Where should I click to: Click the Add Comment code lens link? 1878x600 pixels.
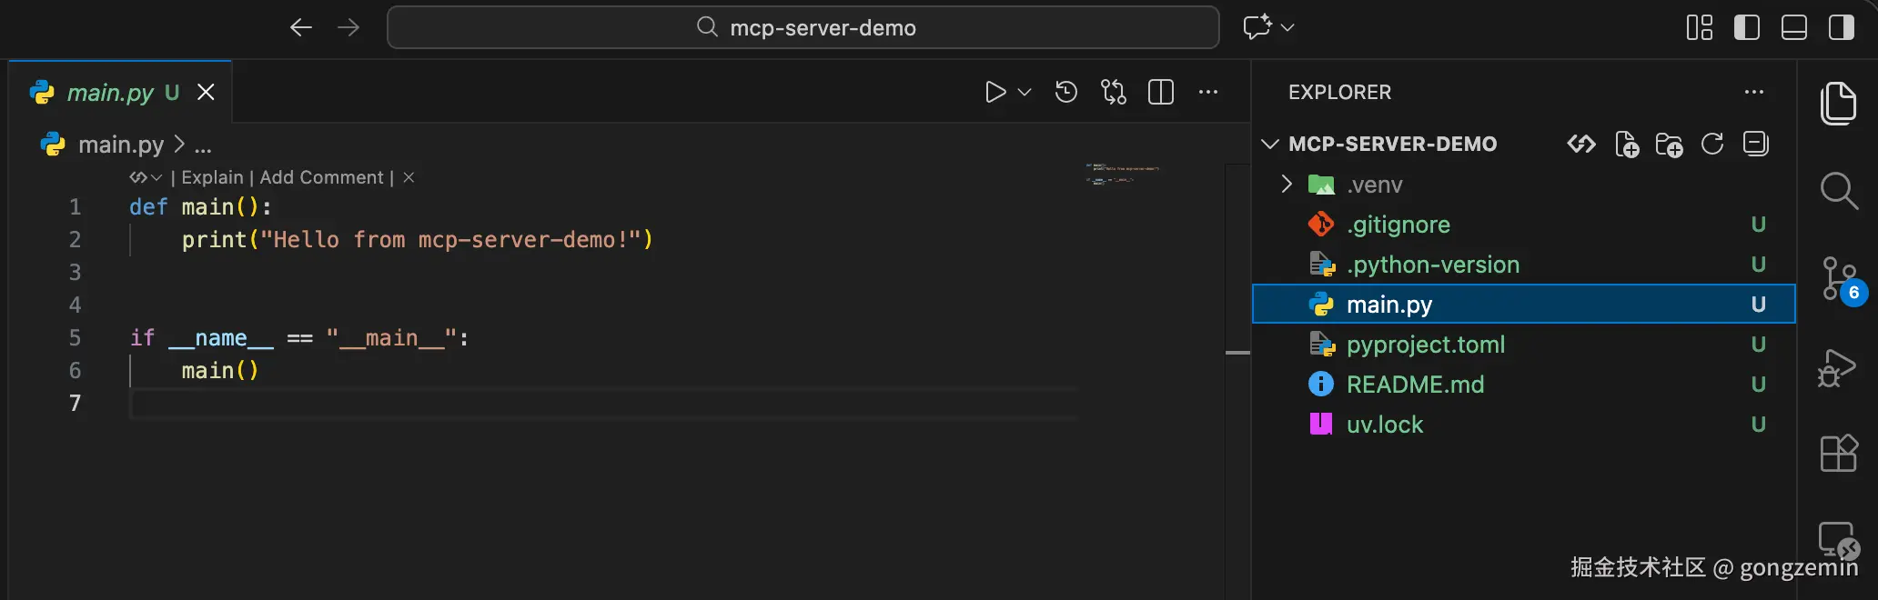pyautogui.click(x=321, y=177)
